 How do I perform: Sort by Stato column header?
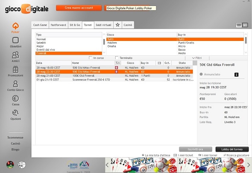[x=182, y=63]
